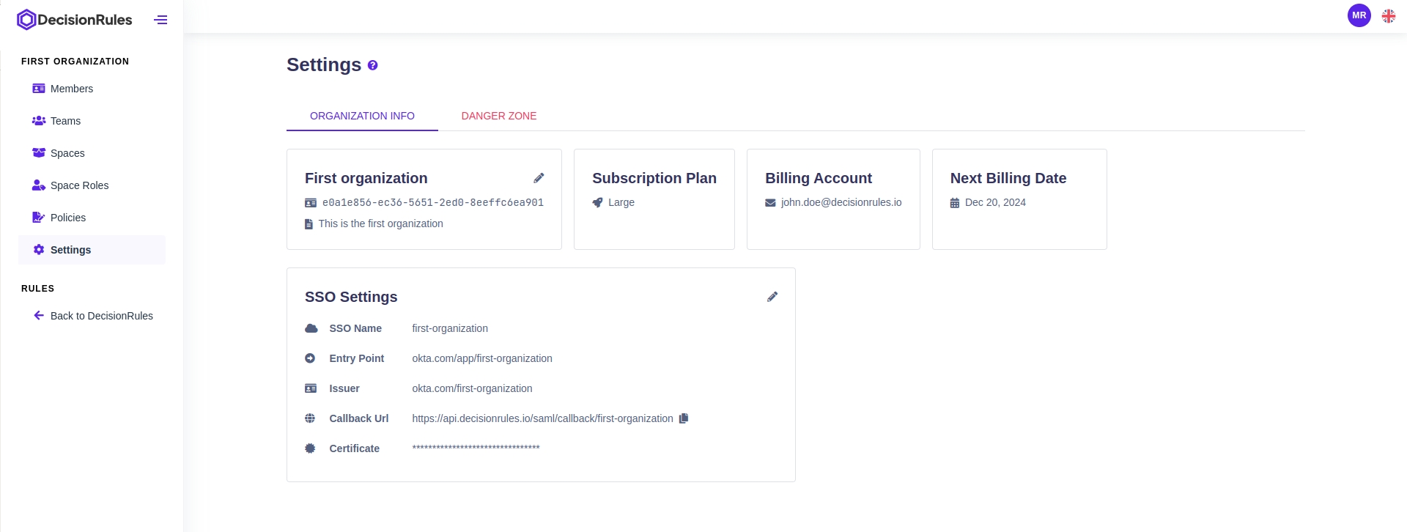Open the Members page

pyautogui.click(x=72, y=89)
